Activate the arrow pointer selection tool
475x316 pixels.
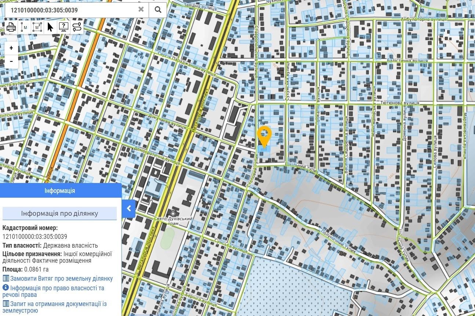coord(50,27)
